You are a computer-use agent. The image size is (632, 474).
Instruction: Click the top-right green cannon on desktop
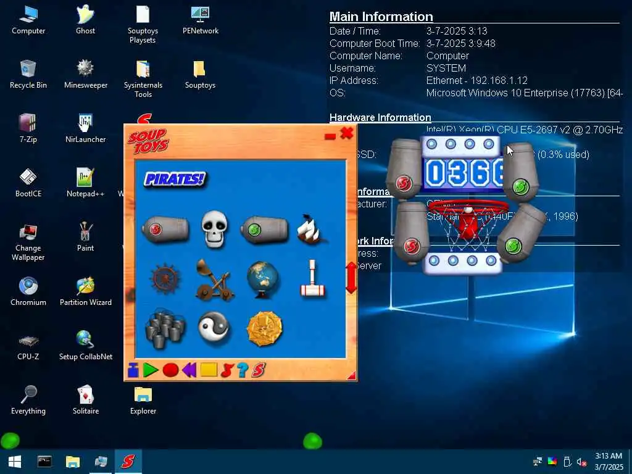520,173
